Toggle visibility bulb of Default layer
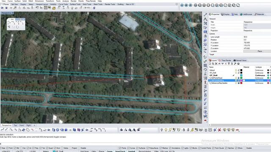This screenshot has width=271, height=152. 236,70
